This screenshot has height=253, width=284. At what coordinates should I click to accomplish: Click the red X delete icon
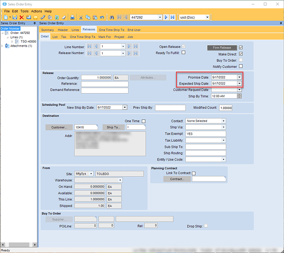point(22,17)
